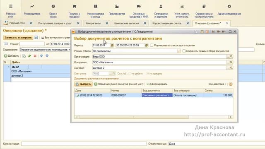Click the M+ calculator memory button in dialog title bar
The image size is (265, 149).
(218, 31)
